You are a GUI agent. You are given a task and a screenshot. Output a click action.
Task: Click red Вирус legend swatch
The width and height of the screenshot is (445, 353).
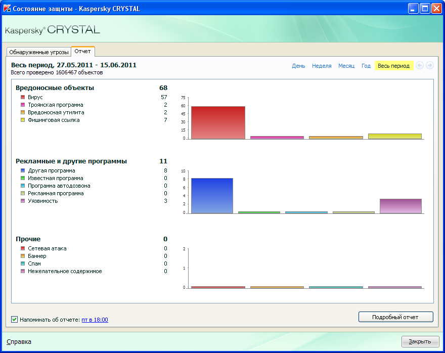click(23, 97)
